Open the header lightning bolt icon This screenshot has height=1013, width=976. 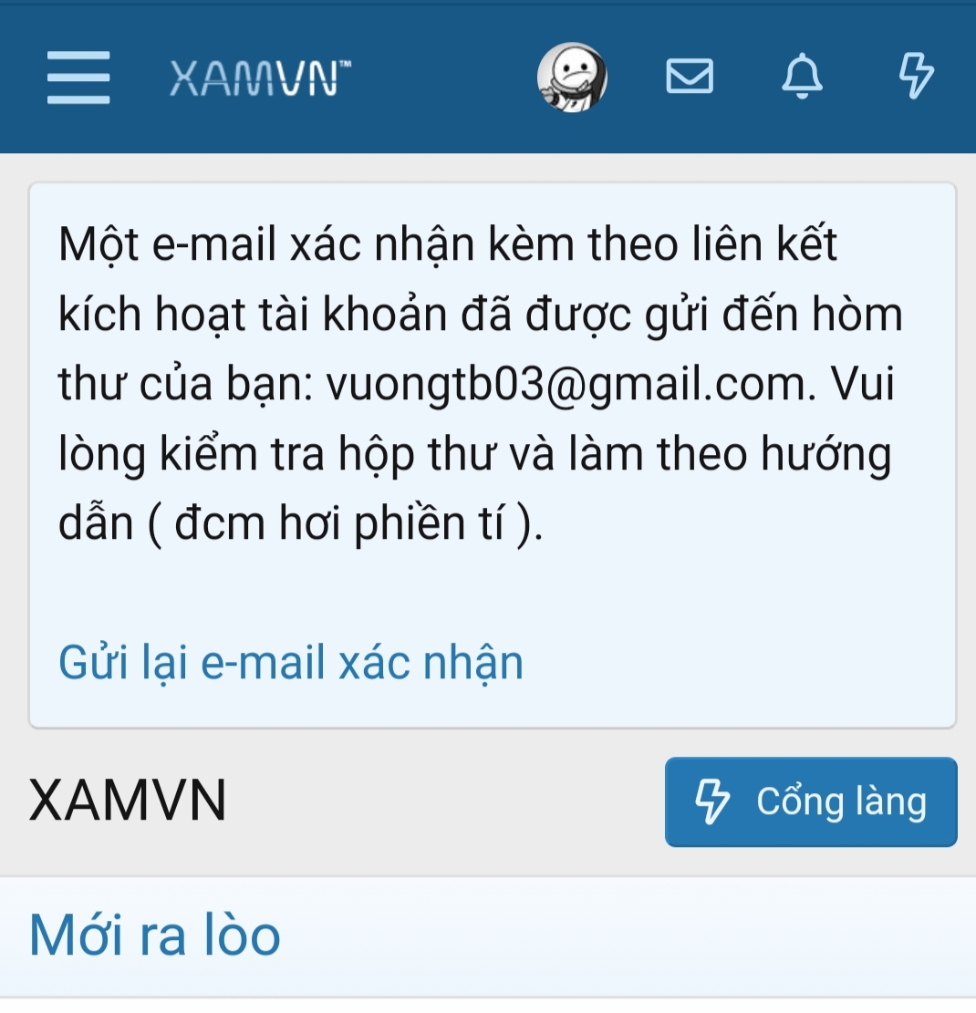tap(917, 77)
